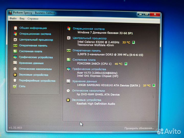Image resolution: width=184 pixels, height=138 pixels.
Task: Open the Справка menu
Action: click(33, 19)
